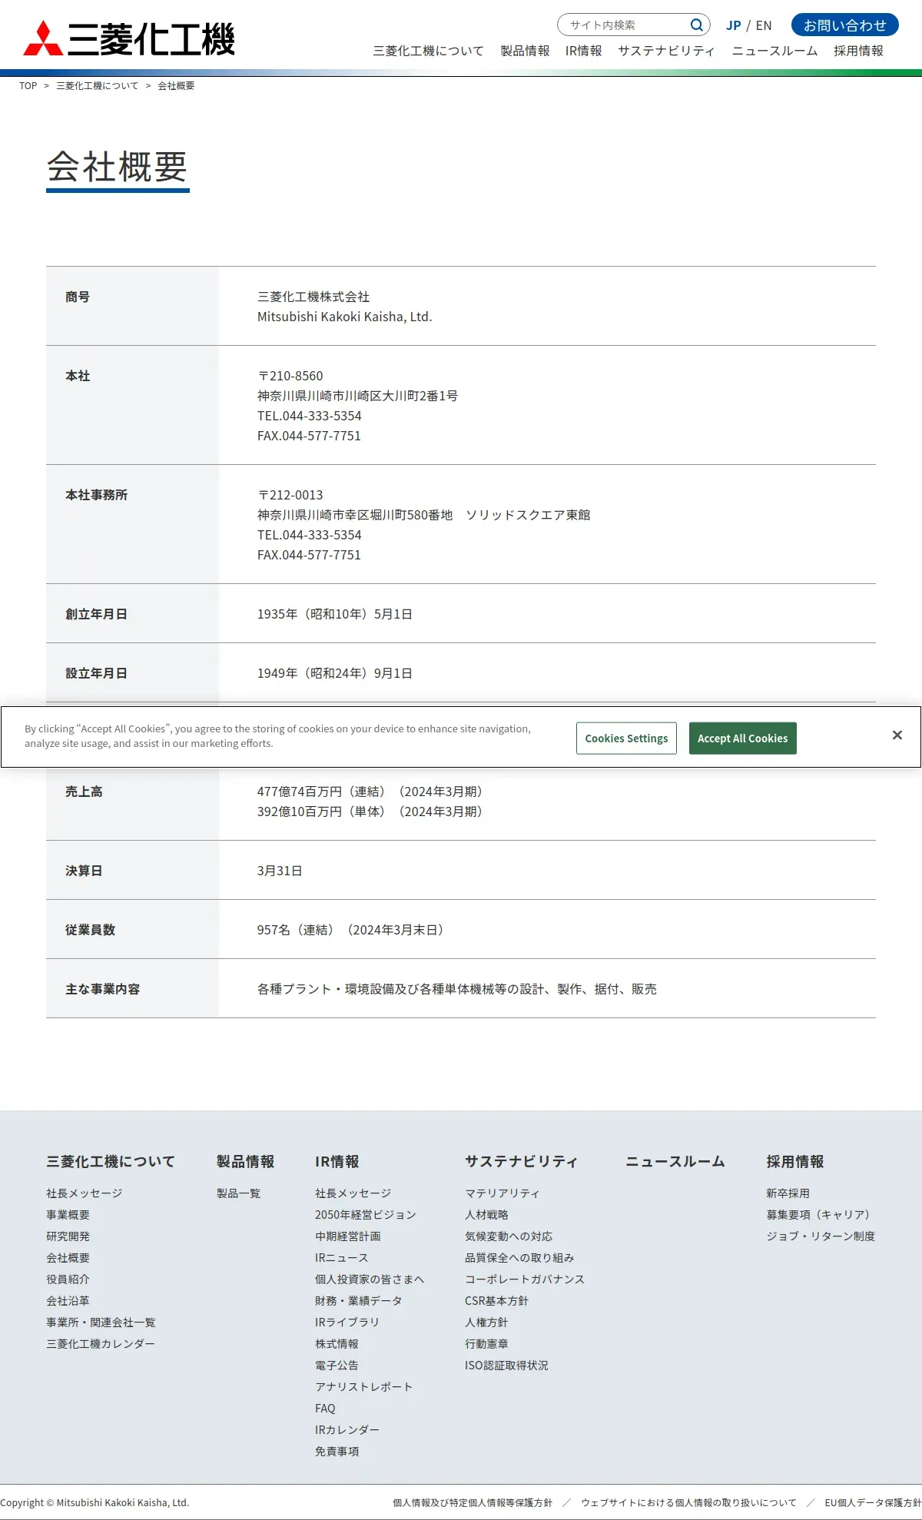
Task: Open 株式情報 footer link
Action: point(337,1344)
